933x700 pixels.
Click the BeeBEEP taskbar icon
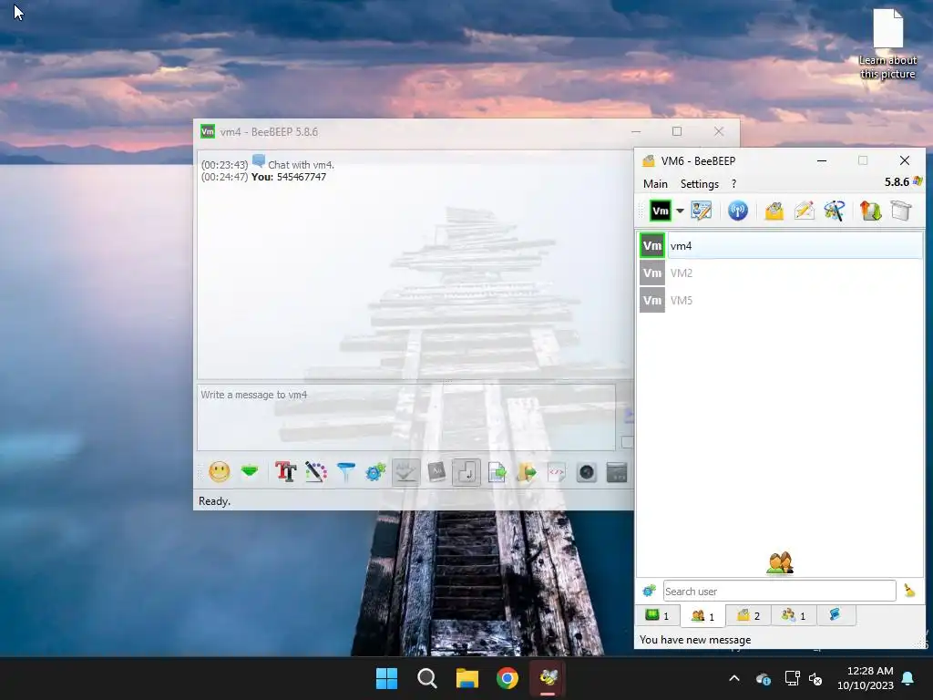(x=548, y=678)
